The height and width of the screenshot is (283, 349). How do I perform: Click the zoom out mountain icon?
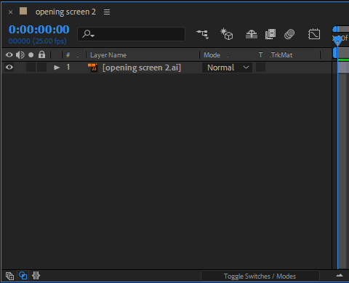point(340,276)
